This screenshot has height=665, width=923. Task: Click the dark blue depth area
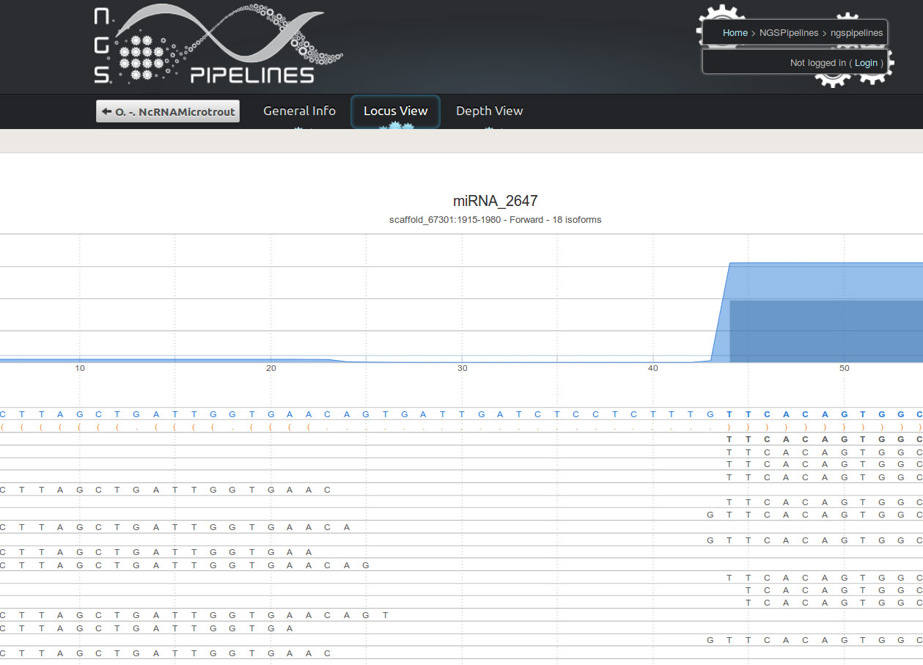[x=826, y=331]
